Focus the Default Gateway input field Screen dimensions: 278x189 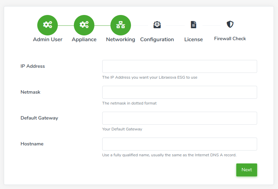pos(180,118)
